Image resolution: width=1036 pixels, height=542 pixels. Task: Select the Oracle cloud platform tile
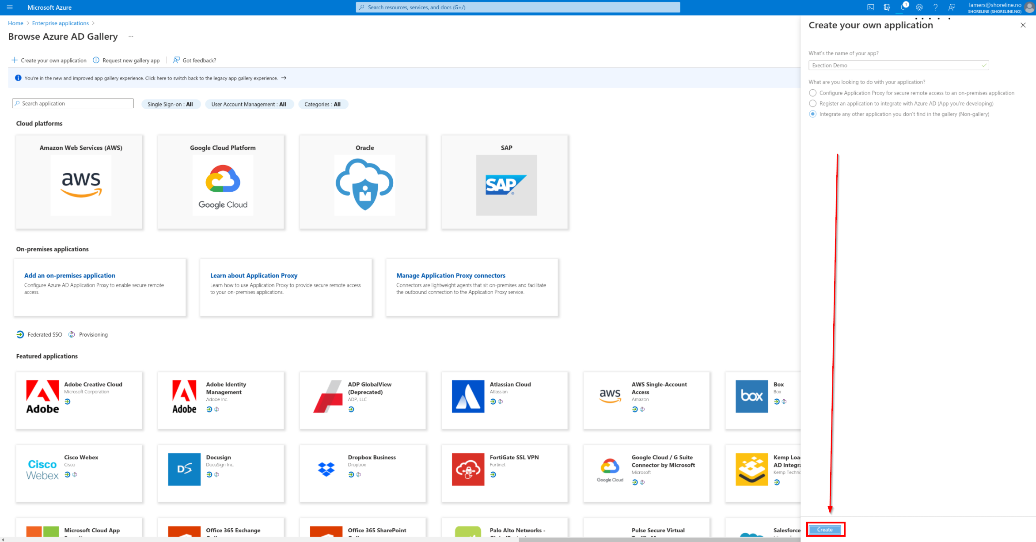click(363, 182)
